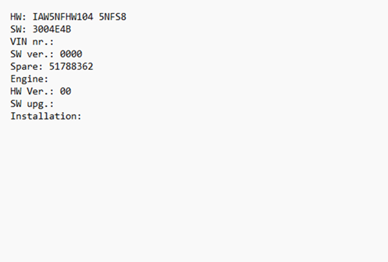
Task: Click the SW upg. line
Action: [x=32, y=104]
